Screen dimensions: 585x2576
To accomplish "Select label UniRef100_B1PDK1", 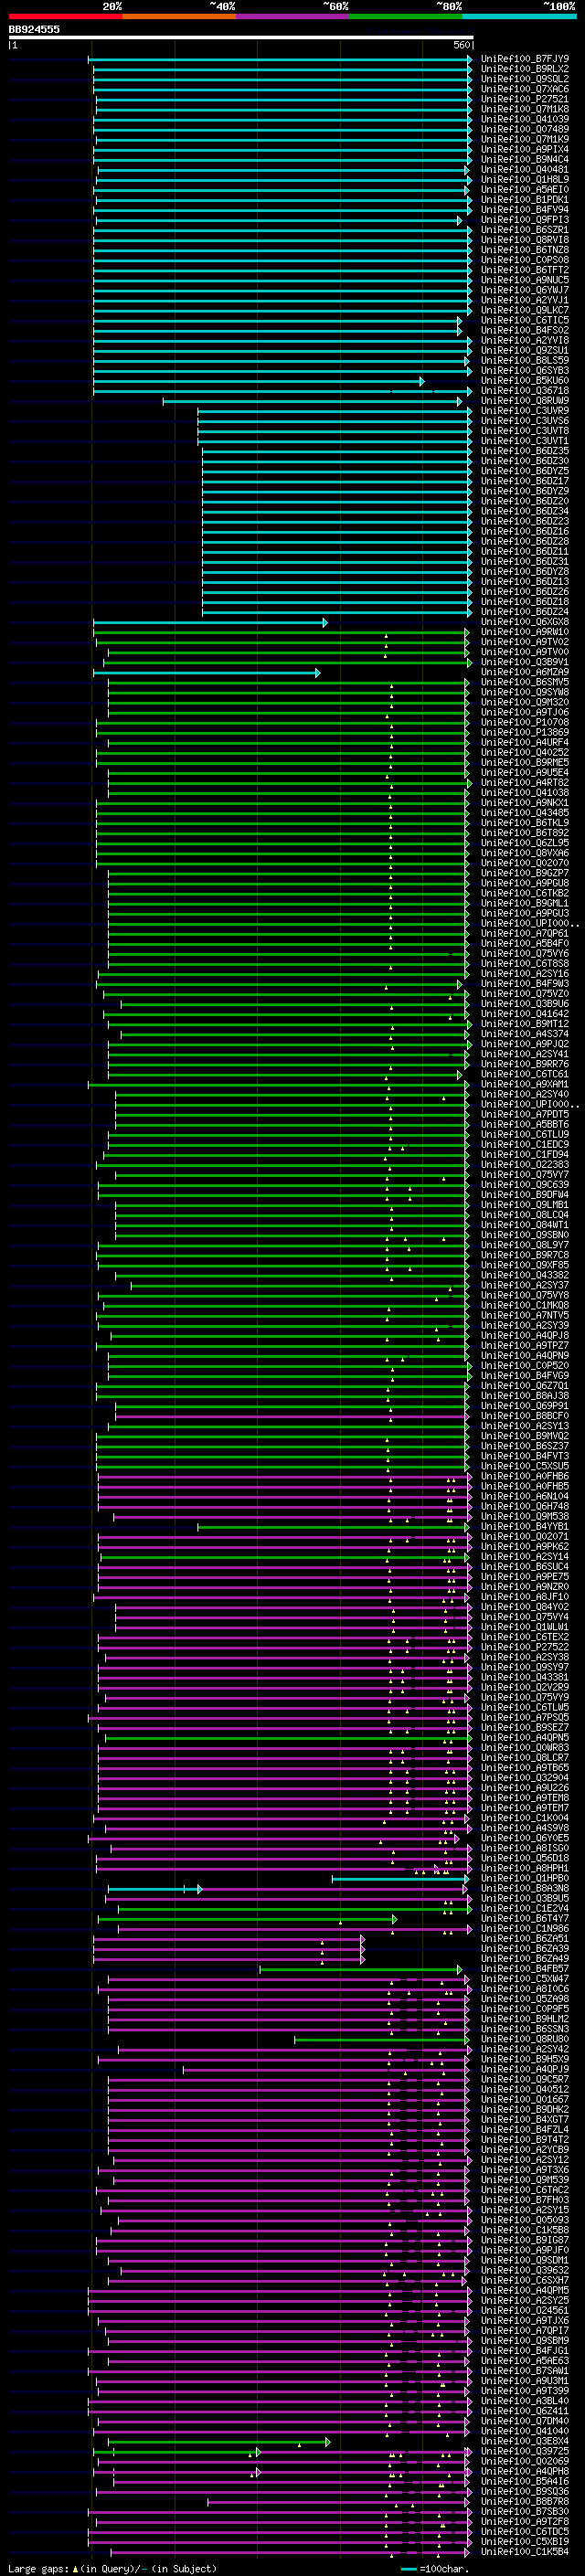I will point(525,200).
